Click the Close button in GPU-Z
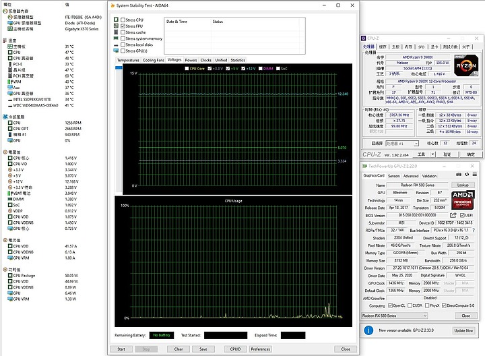This screenshot has height=356, width=485. pyautogui.click(x=466, y=316)
